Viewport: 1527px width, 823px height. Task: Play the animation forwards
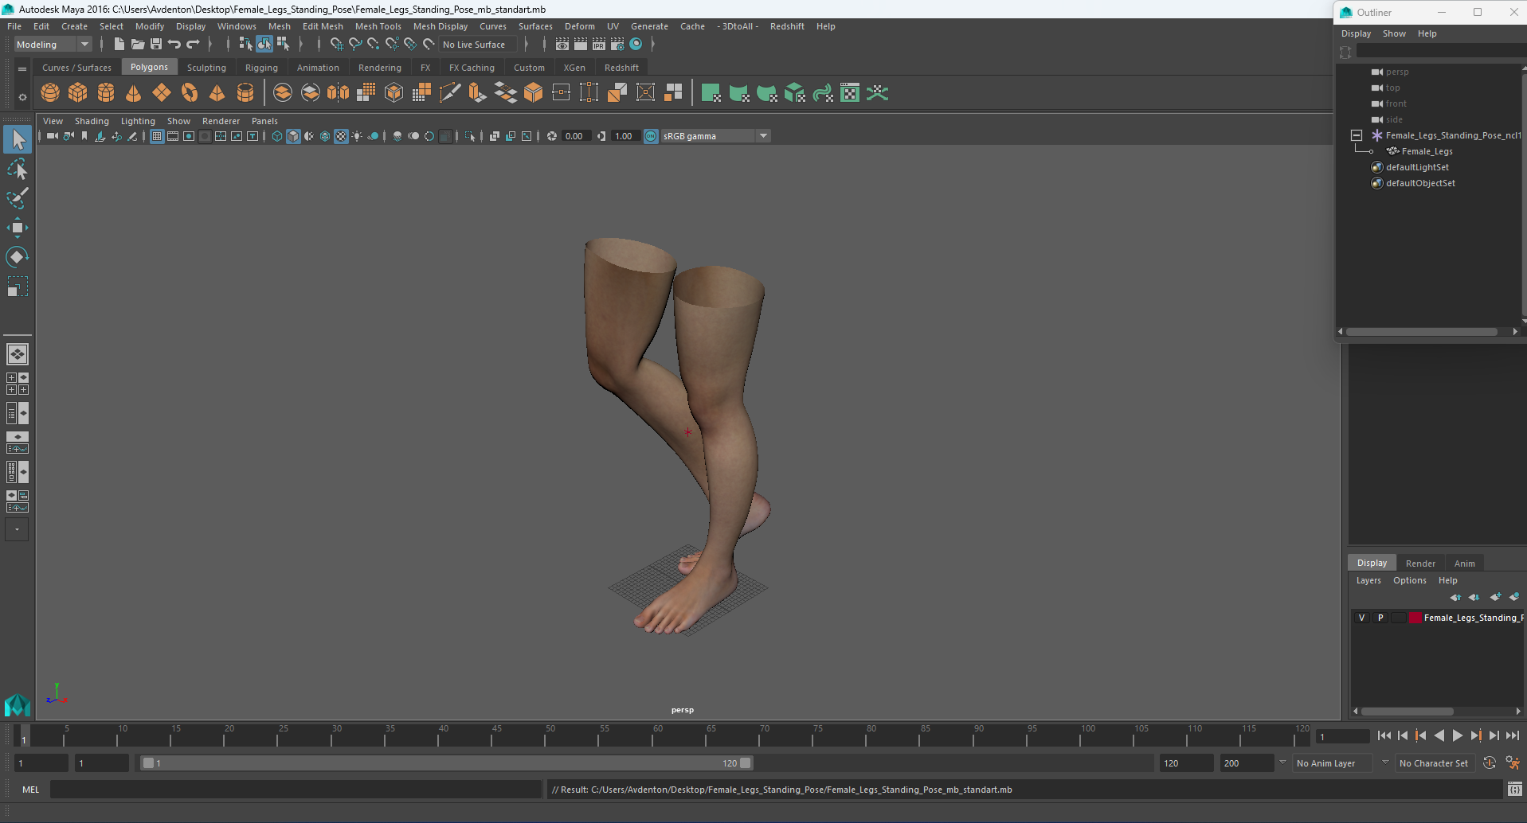click(1458, 736)
